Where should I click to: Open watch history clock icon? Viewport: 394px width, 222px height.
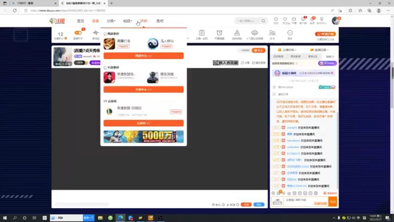[x=276, y=20]
